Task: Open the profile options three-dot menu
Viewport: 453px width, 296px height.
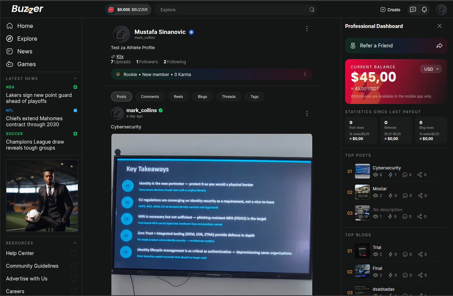Action: [307, 29]
